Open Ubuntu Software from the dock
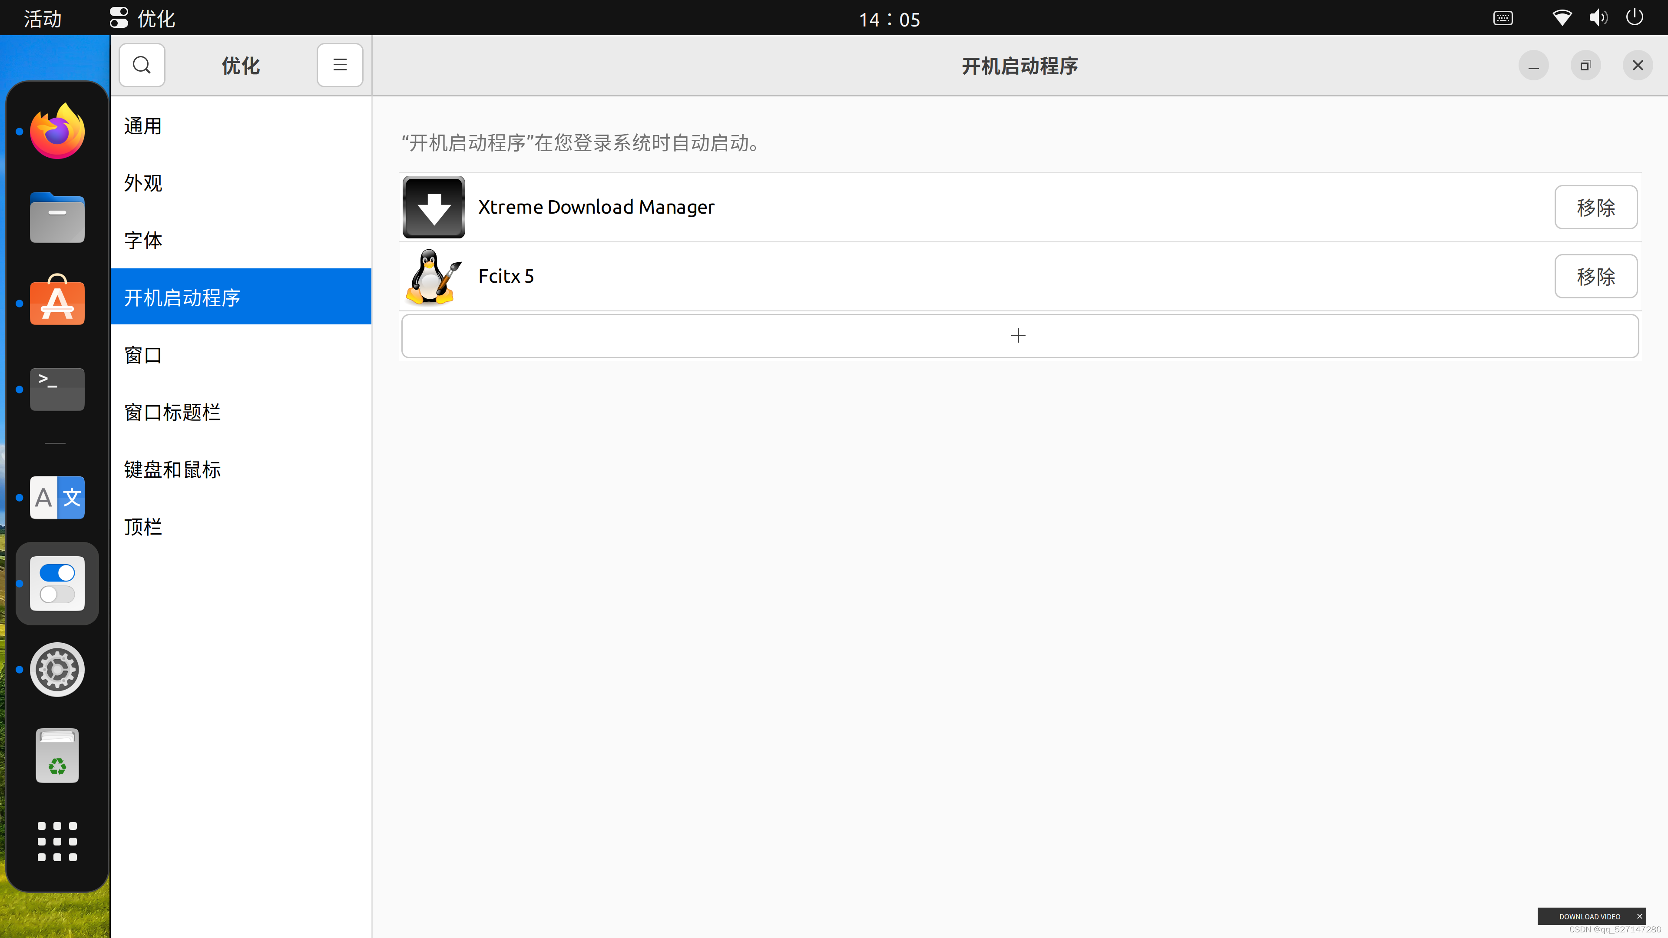 [57, 302]
